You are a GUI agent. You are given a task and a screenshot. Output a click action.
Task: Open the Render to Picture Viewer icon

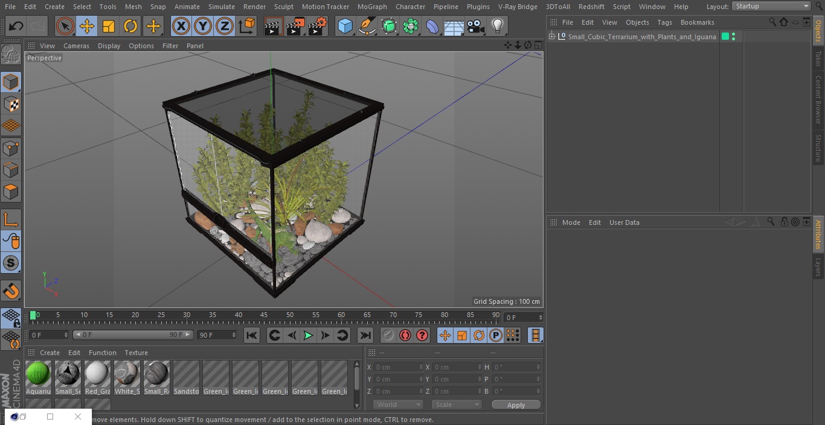[295, 26]
